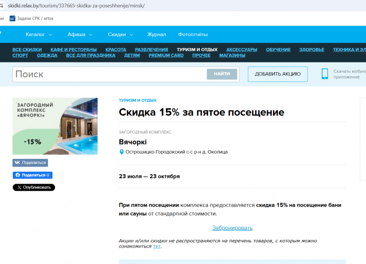Screen dimensions: 366x264
Task: Select СПОРТ category
Action: pyautogui.click(x=20, y=55)
